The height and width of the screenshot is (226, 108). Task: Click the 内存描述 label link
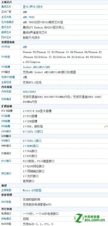[x=6, y=99]
